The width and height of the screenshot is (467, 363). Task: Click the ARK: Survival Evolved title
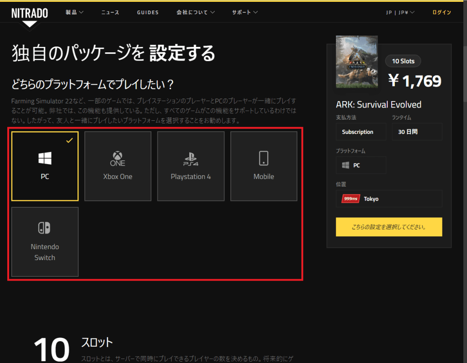click(x=379, y=104)
